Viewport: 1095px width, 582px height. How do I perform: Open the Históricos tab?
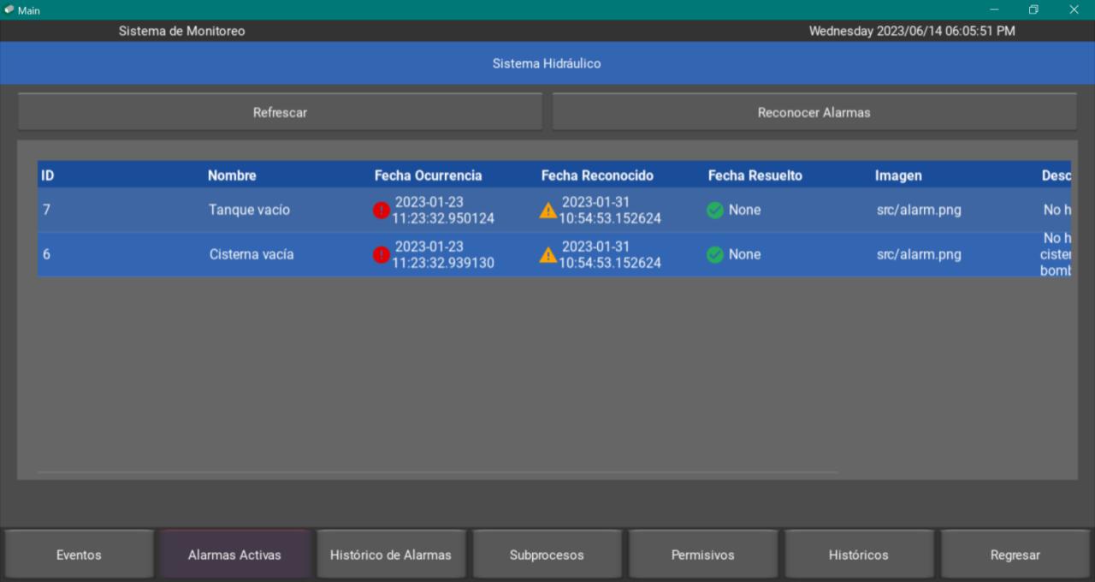pos(859,555)
